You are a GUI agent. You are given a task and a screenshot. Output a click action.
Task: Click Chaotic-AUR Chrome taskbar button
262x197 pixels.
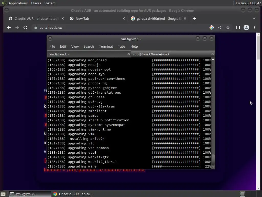(73, 194)
